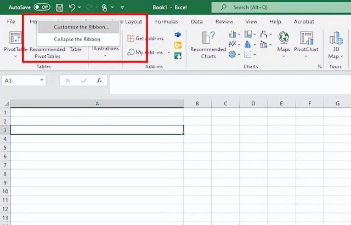351x225 pixels.
Task: Click into the formula bar
Action: pos(230,85)
